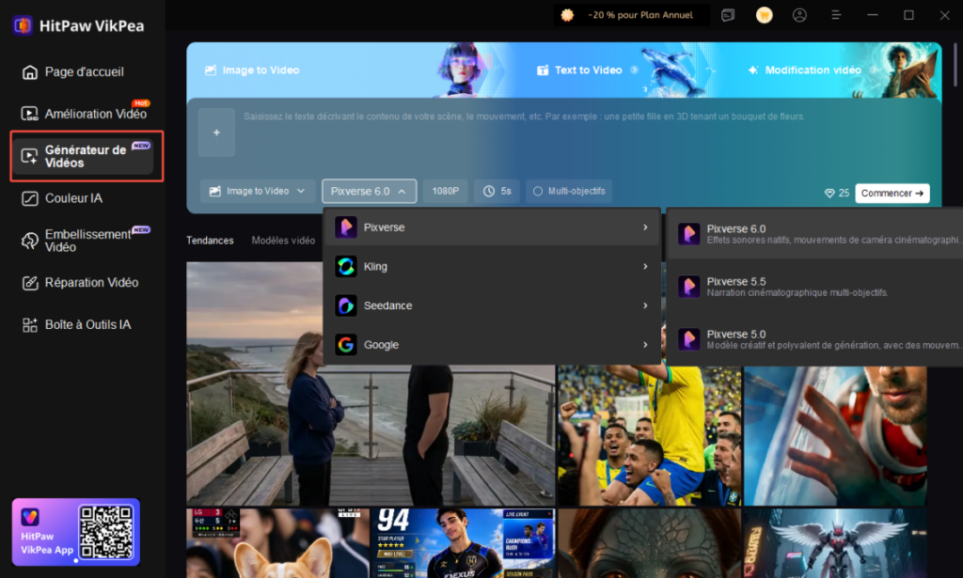The image size is (963, 578).
Task: Expand the Pixverse model group
Action: (x=491, y=227)
